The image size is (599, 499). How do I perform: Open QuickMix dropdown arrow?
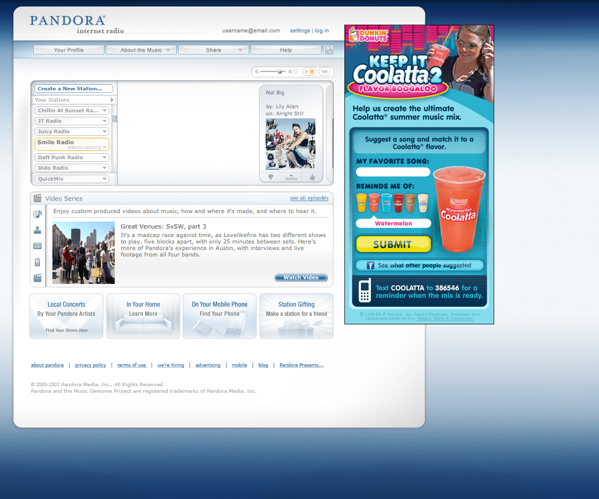[104, 179]
